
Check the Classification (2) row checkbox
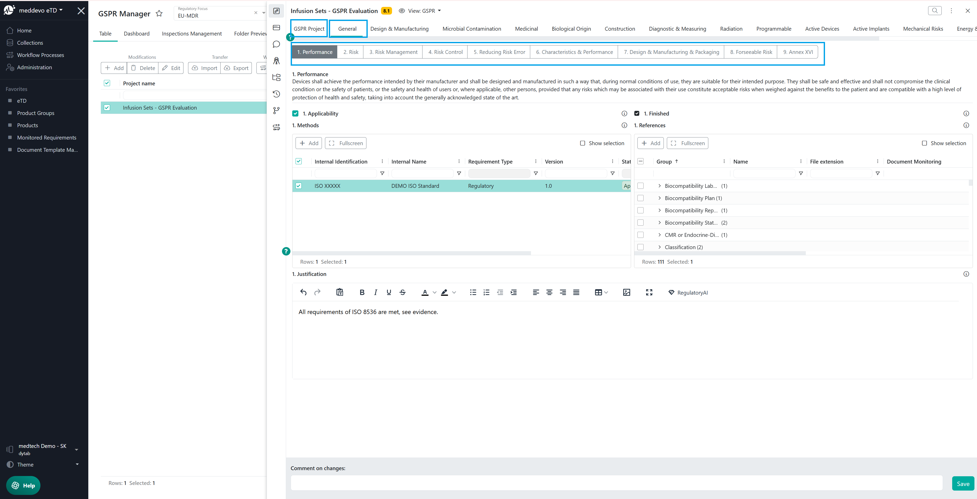pyautogui.click(x=641, y=247)
